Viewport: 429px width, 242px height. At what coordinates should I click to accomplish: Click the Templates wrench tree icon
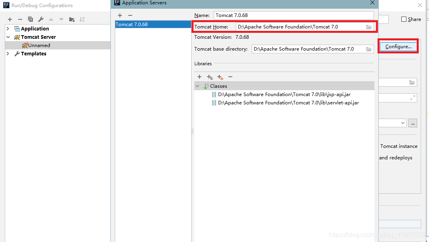coord(17,54)
